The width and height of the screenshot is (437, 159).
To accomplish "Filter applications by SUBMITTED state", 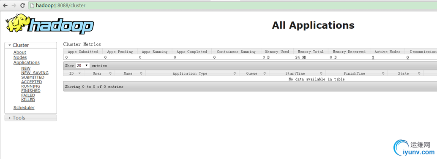I will (x=33, y=77).
